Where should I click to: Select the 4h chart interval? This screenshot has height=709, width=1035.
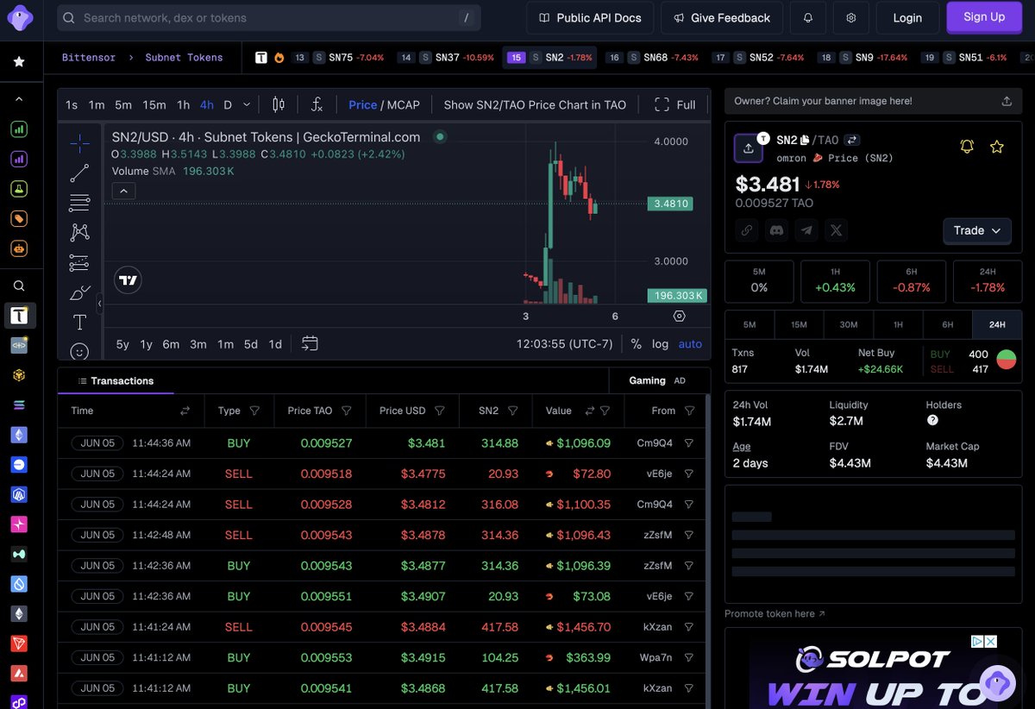coord(207,105)
